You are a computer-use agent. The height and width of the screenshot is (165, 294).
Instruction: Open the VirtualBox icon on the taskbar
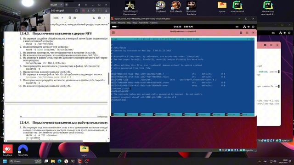[x=79, y=161]
